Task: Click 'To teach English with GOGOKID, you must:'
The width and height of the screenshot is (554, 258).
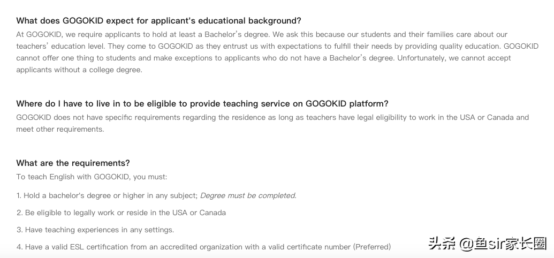Action: point(92,177)
